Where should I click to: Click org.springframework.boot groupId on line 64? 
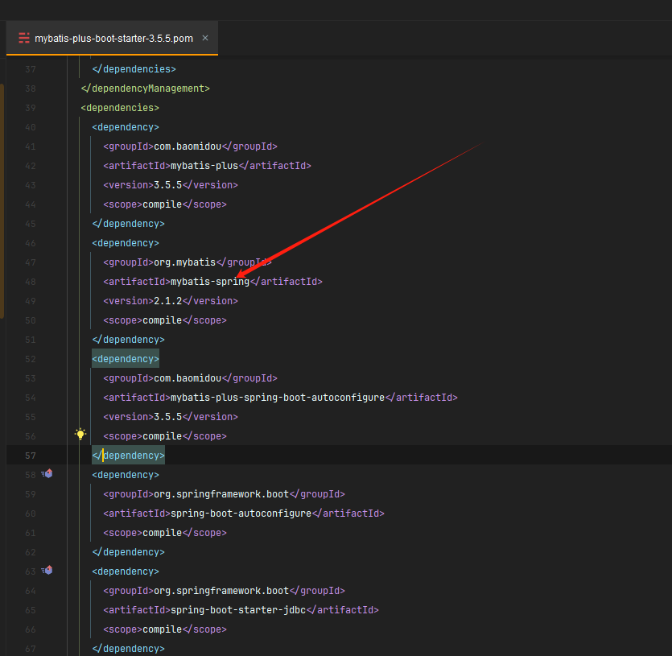coord(221,591)
